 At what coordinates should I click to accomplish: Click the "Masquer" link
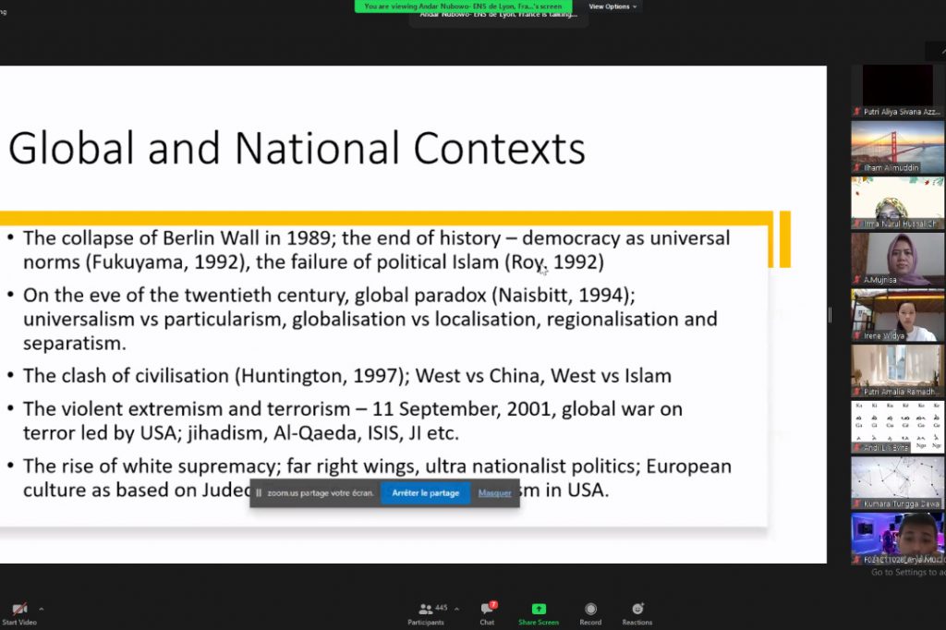[494, 493]
